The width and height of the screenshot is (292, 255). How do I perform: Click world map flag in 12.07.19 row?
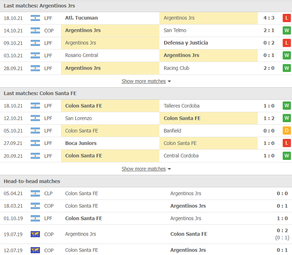tap(35, 250)
